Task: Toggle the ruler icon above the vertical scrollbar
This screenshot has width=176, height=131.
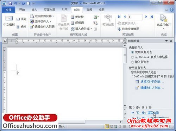Action: tap(125, 41)
